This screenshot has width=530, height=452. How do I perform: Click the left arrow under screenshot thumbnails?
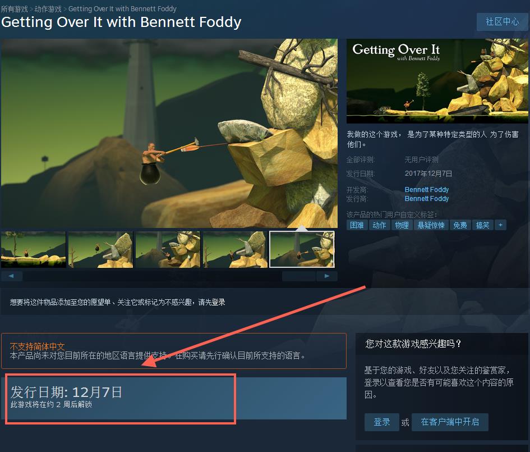coord(11,276)
